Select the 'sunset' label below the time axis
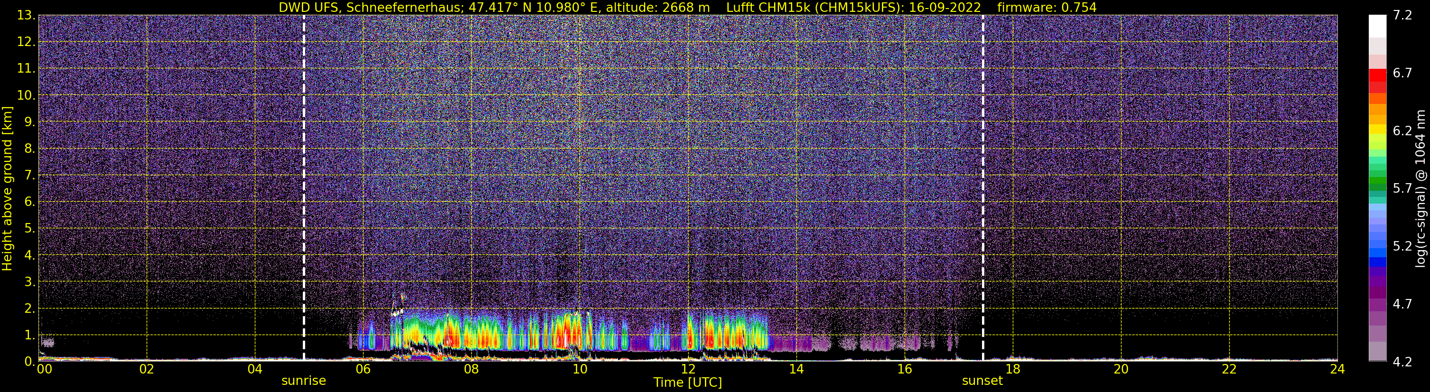The height and width of the screenshot is (392, 1430). click(982, 381)
